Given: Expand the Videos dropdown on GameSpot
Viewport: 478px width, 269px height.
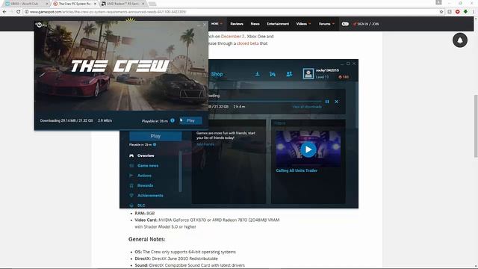Looking at the screenshot, I should click(x=303, y=24).
